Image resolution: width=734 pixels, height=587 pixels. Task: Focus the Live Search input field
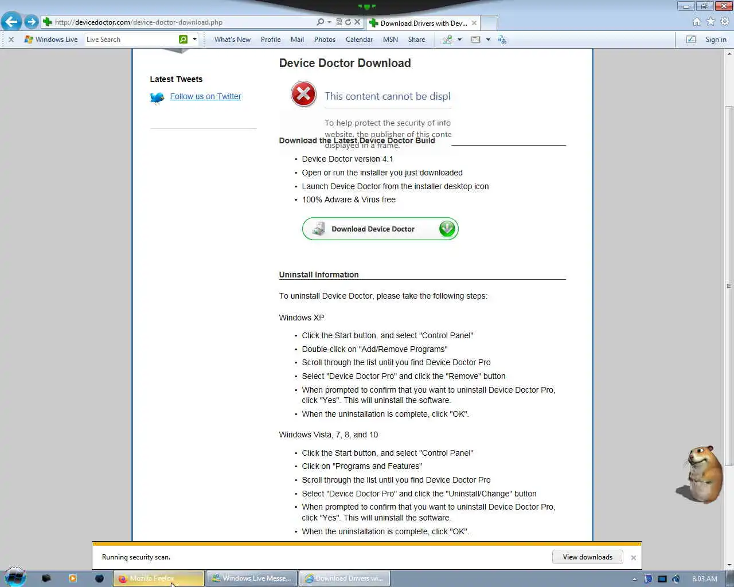tap(131, 40)
